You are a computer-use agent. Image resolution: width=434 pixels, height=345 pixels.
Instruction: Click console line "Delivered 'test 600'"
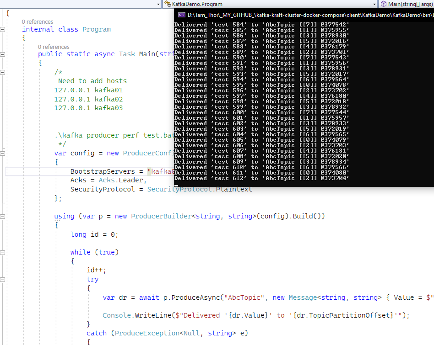pos(262,112)
